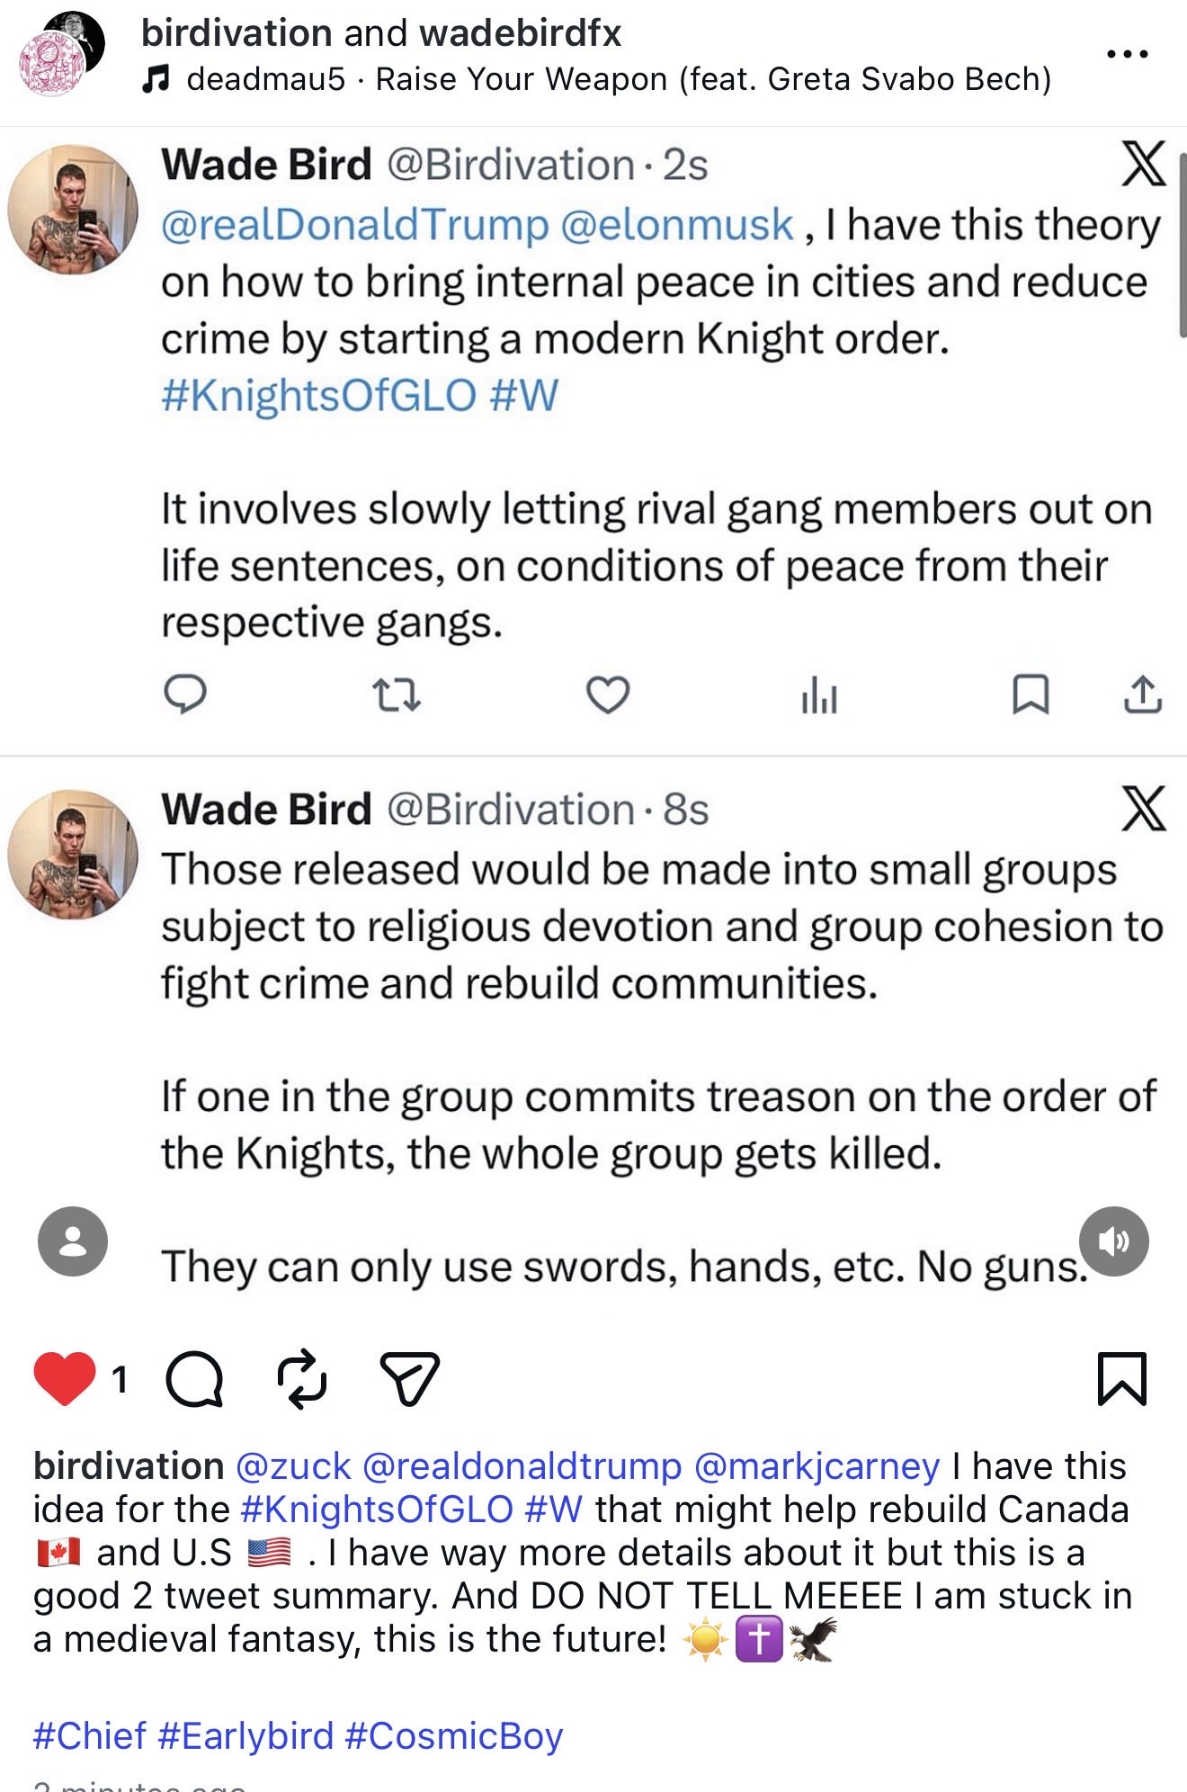
Task: Open the #CosmicBoy hashtag
Action: (453, 1736)
